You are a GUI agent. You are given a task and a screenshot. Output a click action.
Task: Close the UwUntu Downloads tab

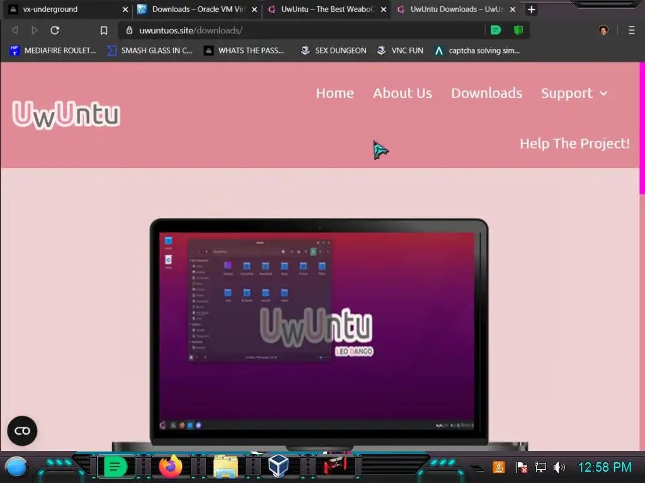coord(513,9)
